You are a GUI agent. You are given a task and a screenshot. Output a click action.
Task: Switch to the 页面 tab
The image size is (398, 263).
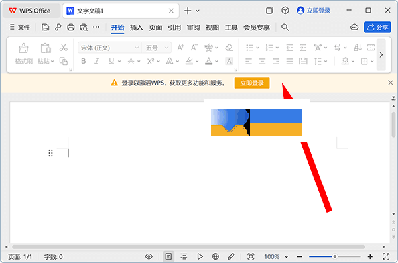tap(155, 27)
